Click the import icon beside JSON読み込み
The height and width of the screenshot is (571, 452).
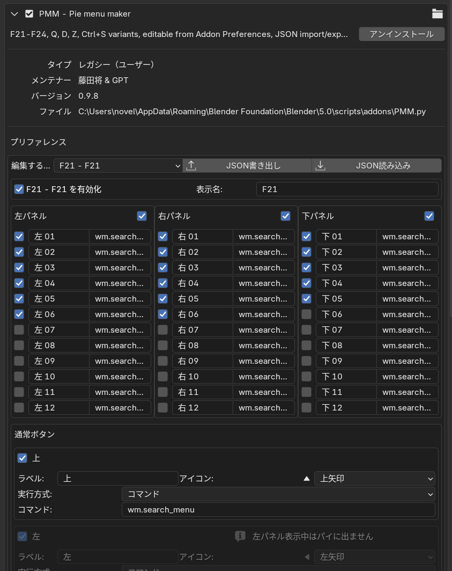point(321,166)
